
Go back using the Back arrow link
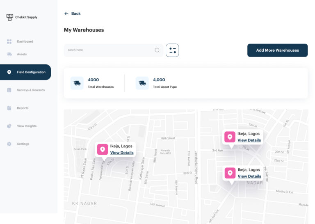pos(72,14)
